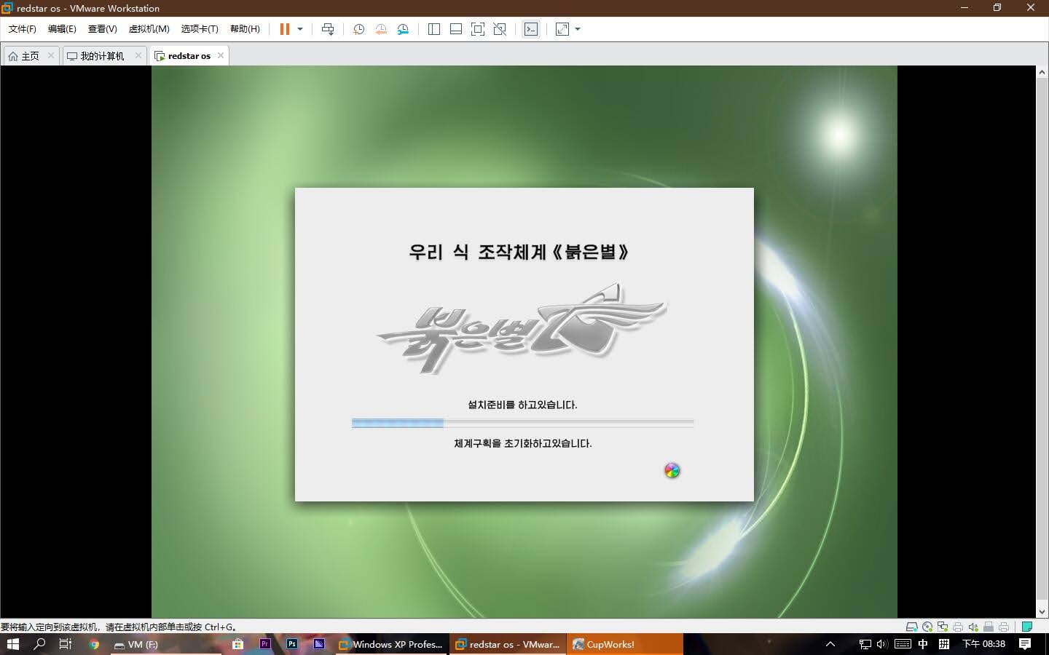Show hidden system tray icons

(830, 644)
